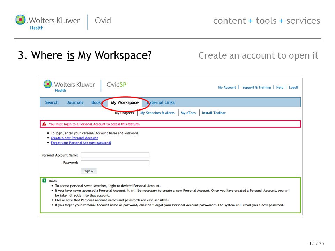Click the 'Where is My Workspace?' heading
Viewport: 335px width, 251px height.
pyautogui.click(x=85, y=55)
